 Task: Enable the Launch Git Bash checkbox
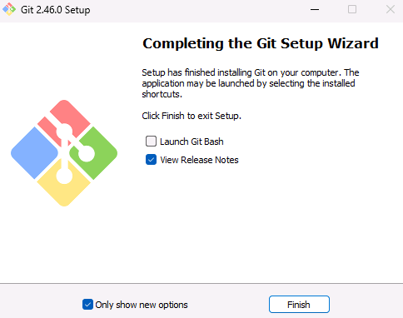click(151, 142)
